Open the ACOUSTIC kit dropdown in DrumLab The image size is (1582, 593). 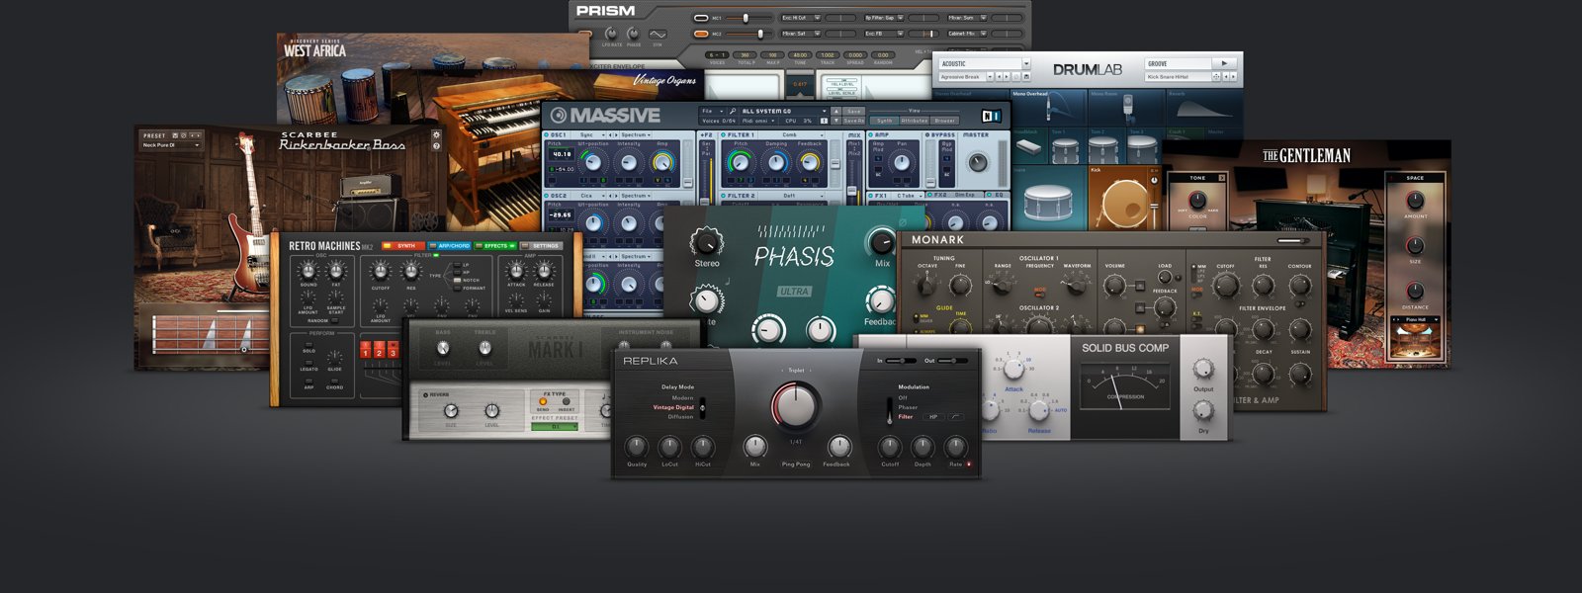pyautogui.click(x=984, y=63)
